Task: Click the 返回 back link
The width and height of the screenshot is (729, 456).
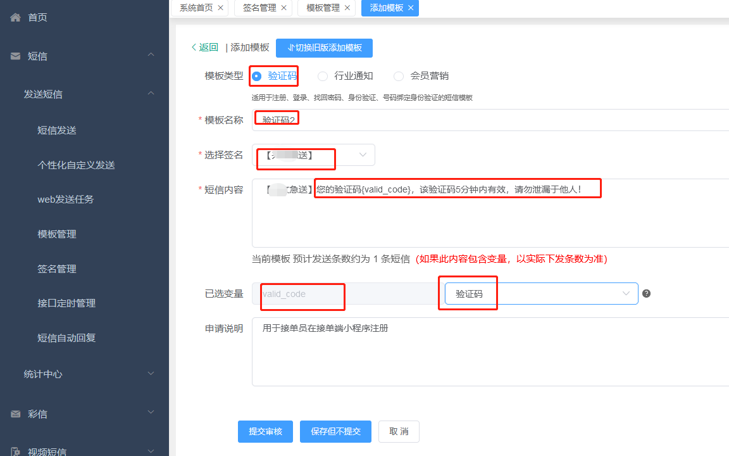Action: (x=204, y=47)
